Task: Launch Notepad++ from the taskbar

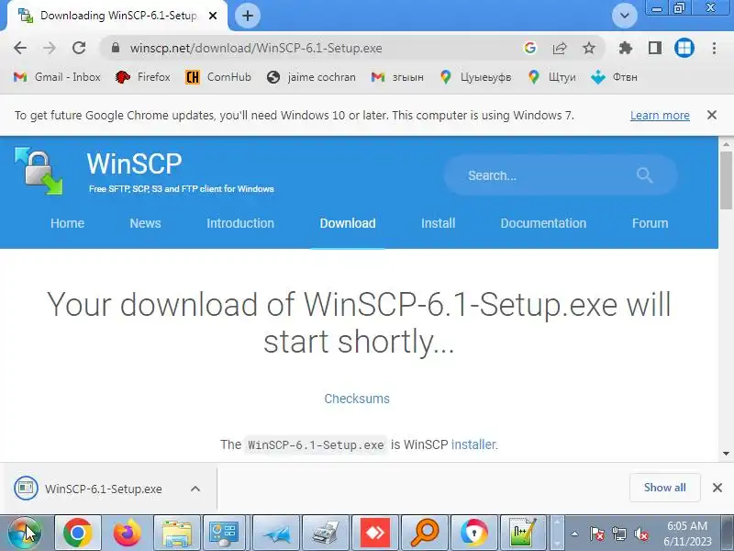Action: coord(523,533)
